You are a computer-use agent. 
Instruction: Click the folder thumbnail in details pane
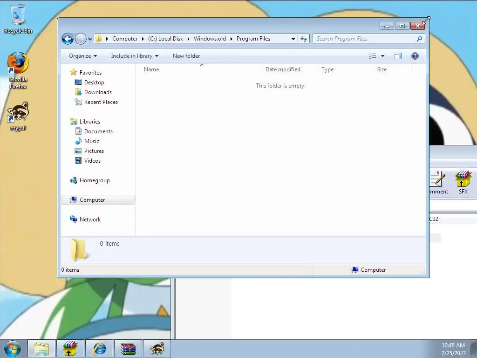tap(80, 250)
